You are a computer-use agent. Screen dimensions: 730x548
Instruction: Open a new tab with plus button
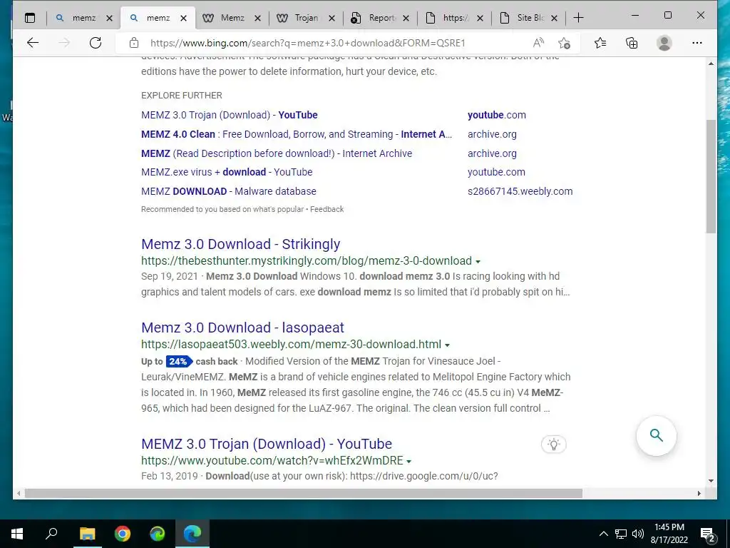pyautogui.click(x=578, y=18)
